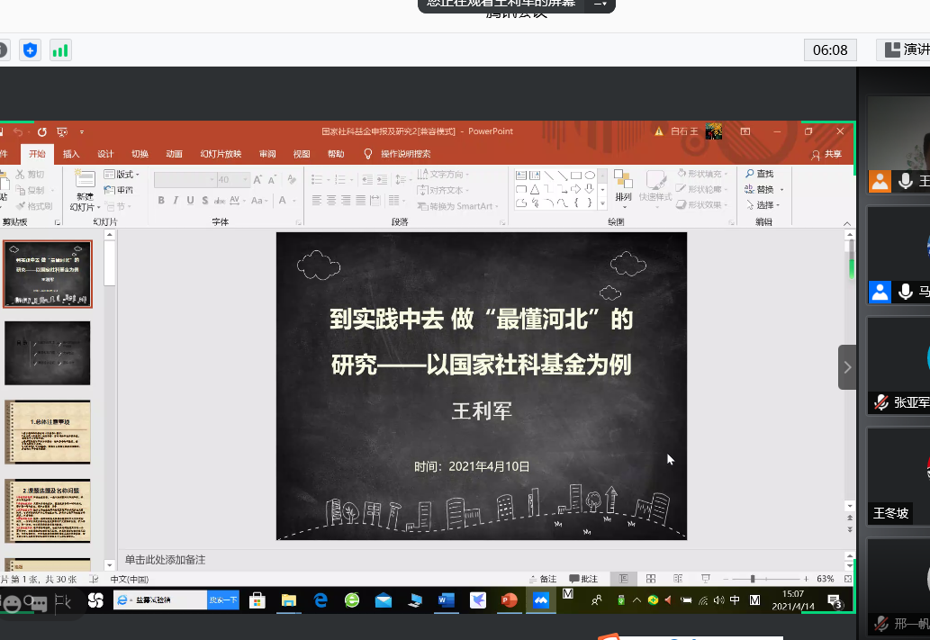Expand the Layout (版式) dropdown
The image size is (930, 640).
(121, 174)
